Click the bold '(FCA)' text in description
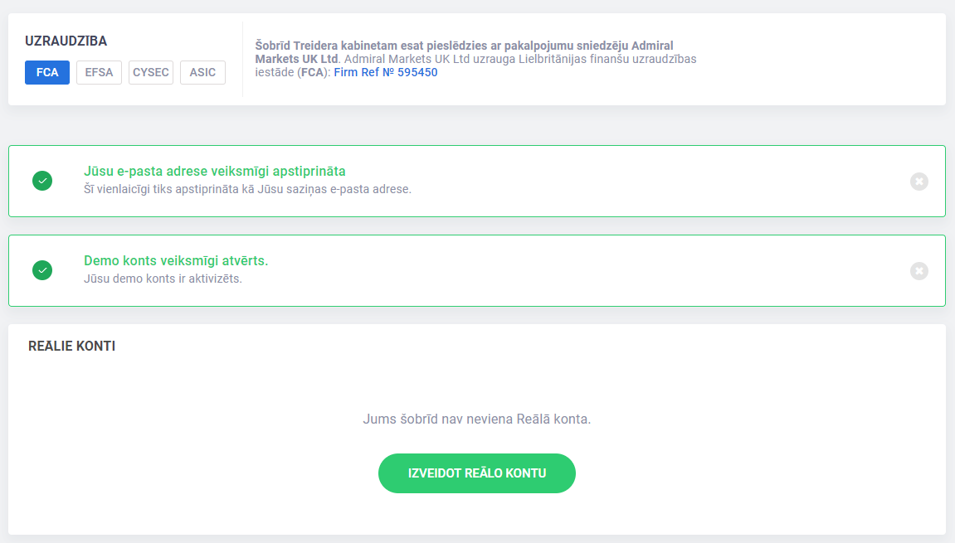The width and height of the screenshot is (955, 543). (x=312, y=72)
